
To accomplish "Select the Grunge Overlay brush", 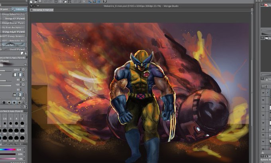I will [x=14, y=23].
